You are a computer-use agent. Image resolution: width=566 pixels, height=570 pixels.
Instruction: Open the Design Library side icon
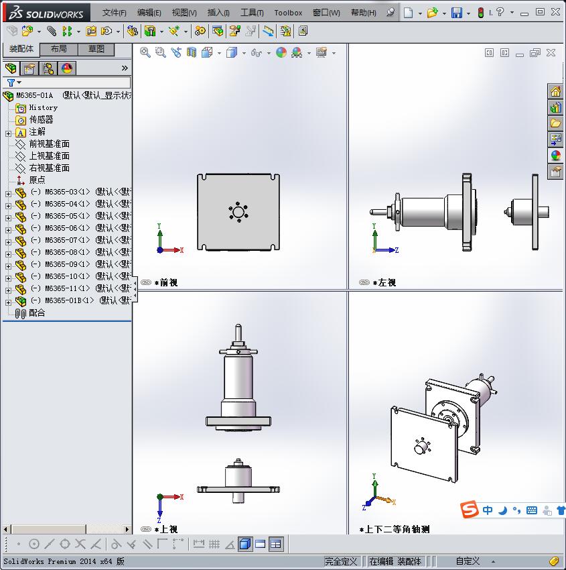[555, 107]
